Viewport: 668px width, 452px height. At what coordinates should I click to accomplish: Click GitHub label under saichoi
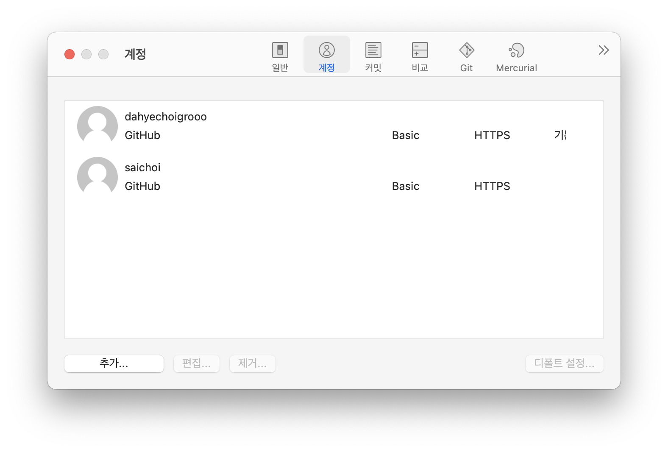pos(142,186)
